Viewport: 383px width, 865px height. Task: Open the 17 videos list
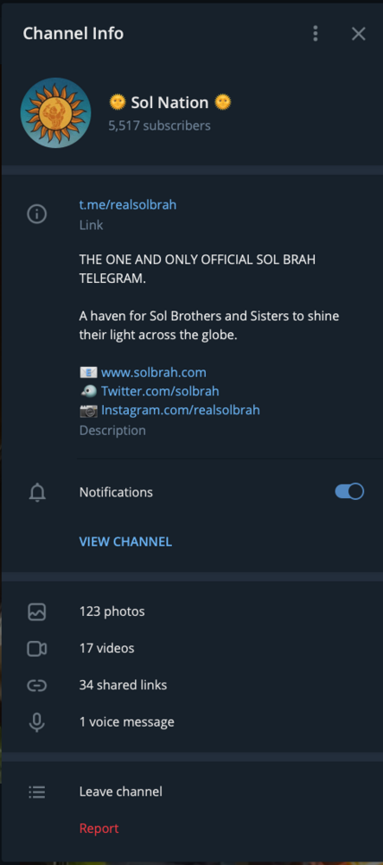click(192, 648)
